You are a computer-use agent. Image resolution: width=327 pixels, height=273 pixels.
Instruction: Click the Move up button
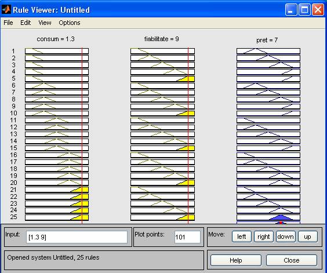tap(308, 236)
